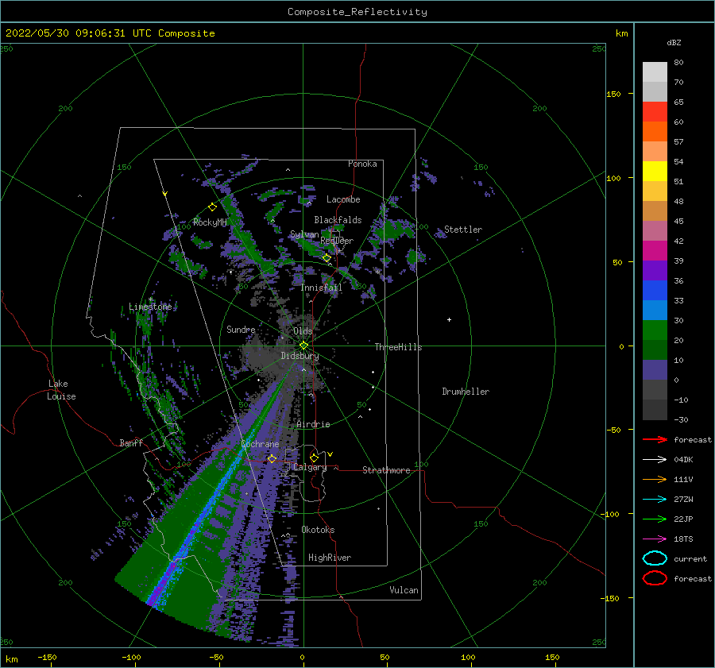The image size is (715, 668).
Task: Click the Ponoka city label
Action: [362, 164]
